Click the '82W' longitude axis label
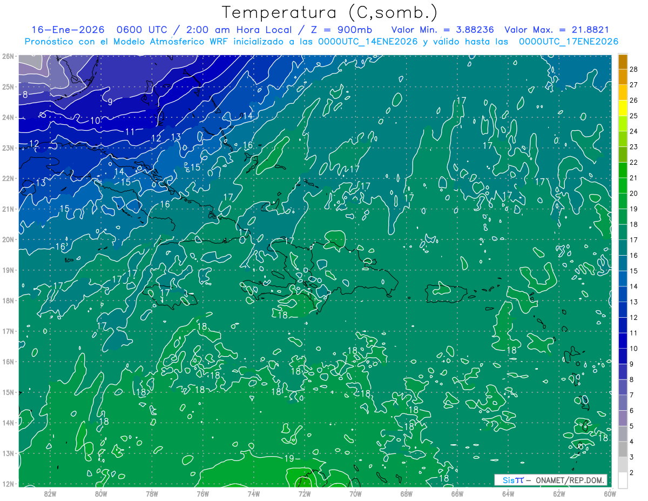 [x=50, y=493]
